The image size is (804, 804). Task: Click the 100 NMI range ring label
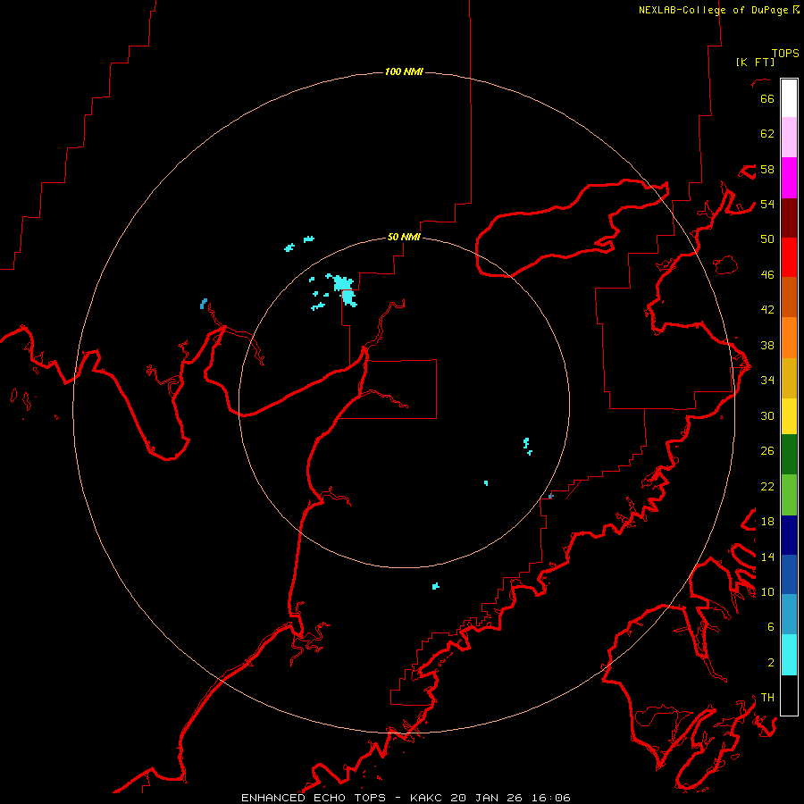[404, 71]
